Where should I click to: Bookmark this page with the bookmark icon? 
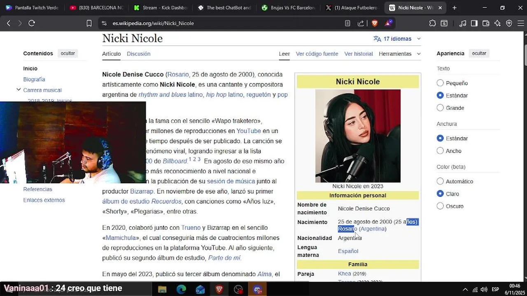pyautogui.click(x=89, y=23)
